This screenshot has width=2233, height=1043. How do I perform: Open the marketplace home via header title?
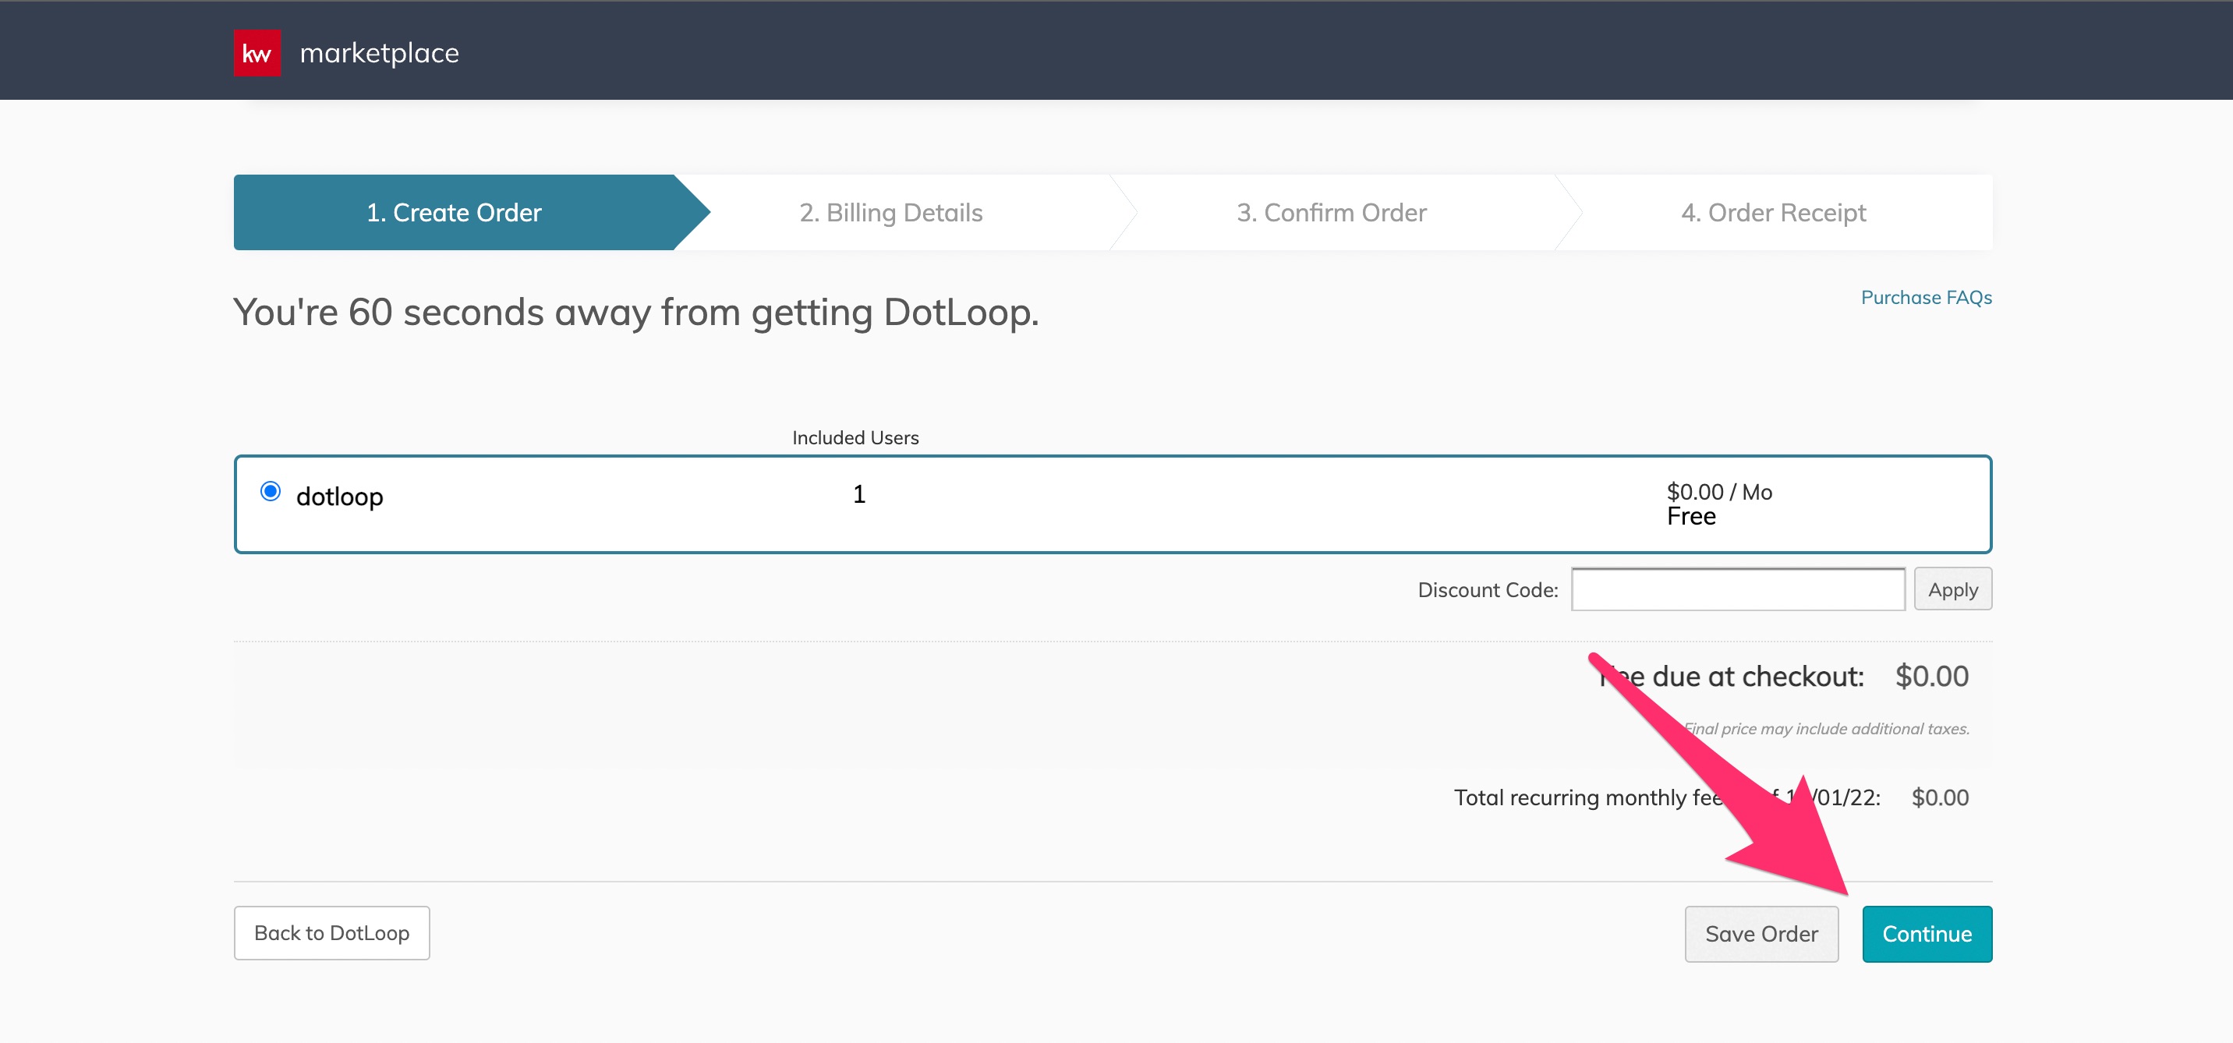pos(379,52)
